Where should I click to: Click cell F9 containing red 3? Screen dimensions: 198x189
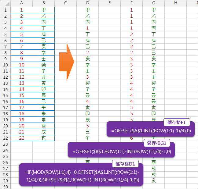(x=131, y=59)
